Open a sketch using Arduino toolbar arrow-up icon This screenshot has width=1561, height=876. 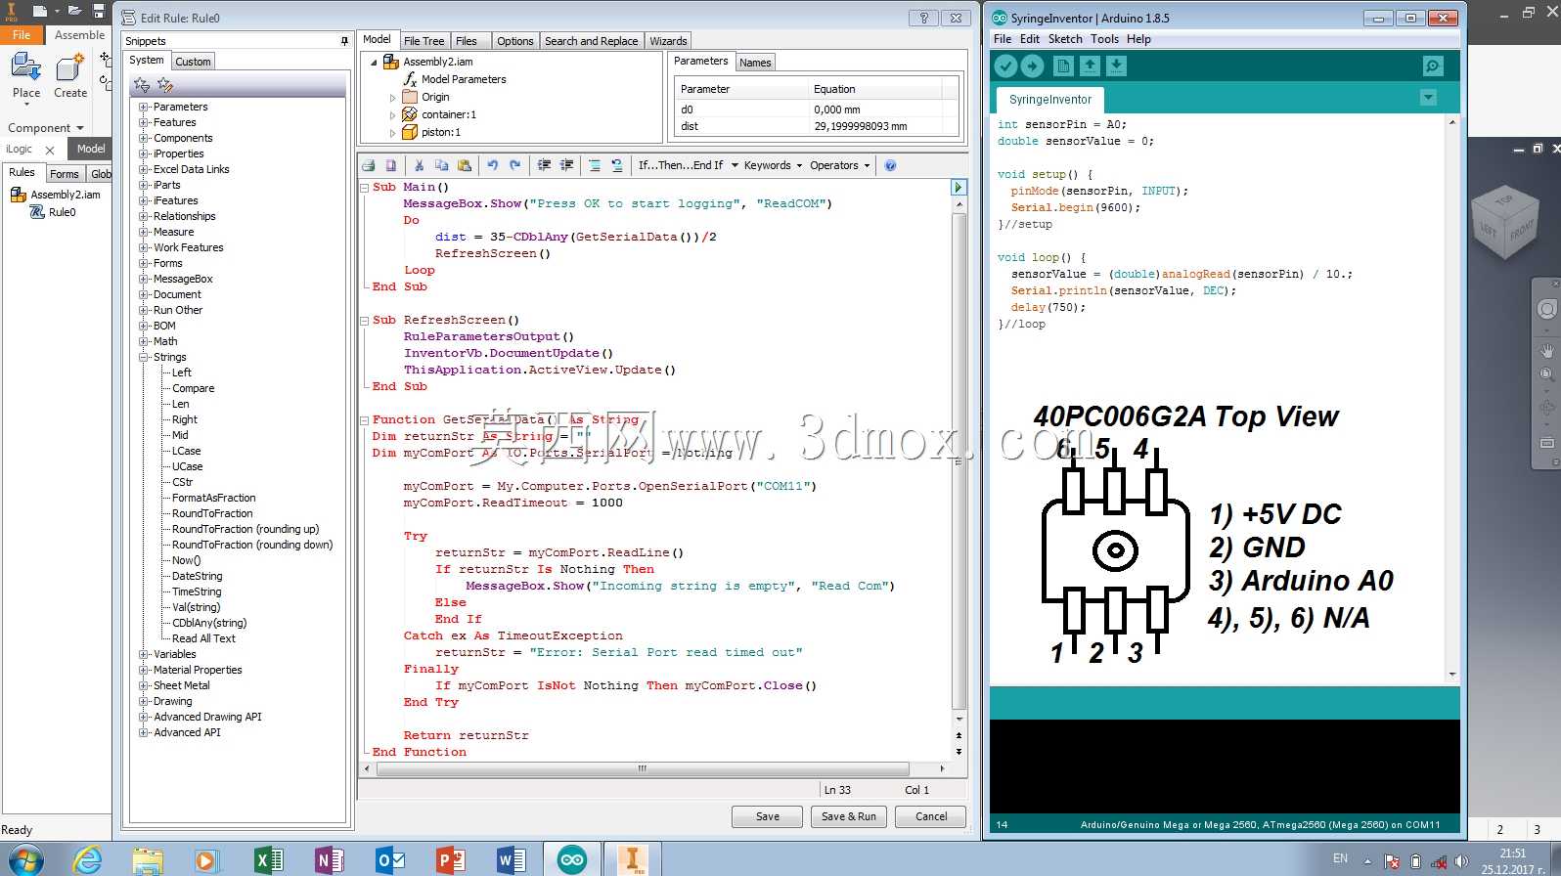click(1090, 66)
